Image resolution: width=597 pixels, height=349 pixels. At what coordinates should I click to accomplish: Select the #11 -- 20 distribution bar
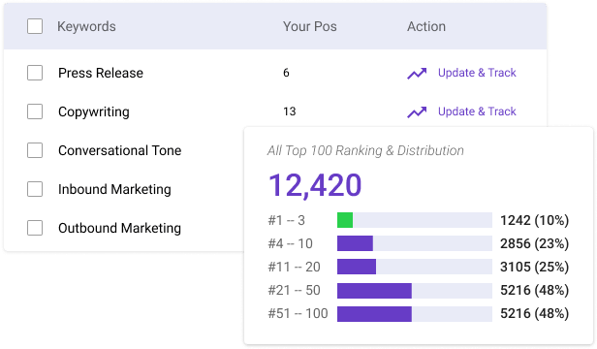(x=415, y=267)
